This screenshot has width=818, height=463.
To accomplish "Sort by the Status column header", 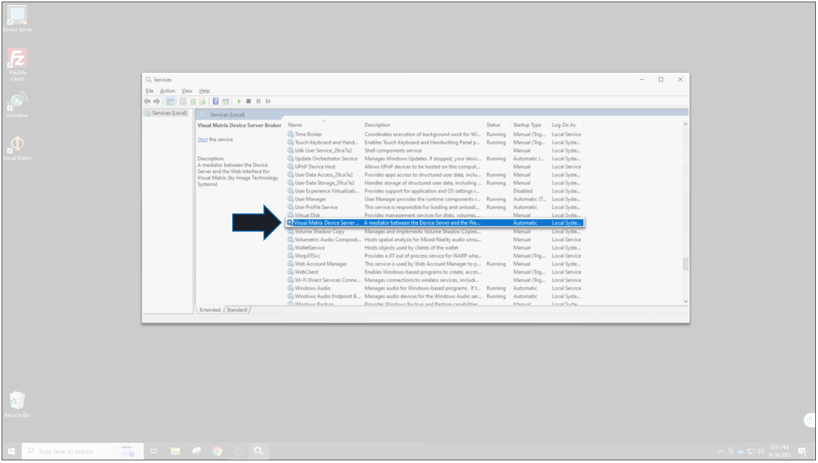I will 493,126.
